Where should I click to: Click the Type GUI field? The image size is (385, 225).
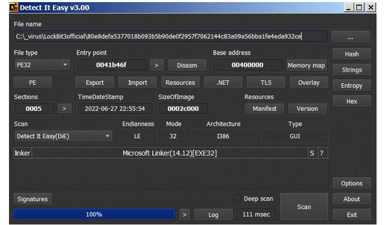(295, 136)
